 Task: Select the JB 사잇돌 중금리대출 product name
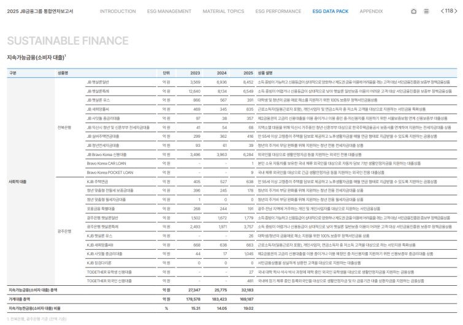[104, 119]
